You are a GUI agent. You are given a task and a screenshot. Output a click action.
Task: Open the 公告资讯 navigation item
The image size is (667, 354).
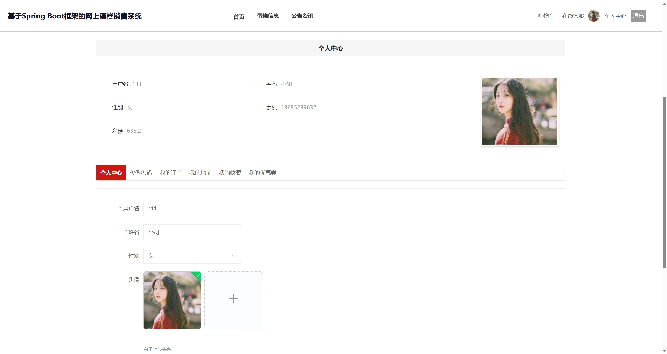pos(302,16)
